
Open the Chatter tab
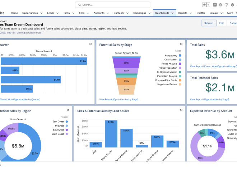[201, 13]
